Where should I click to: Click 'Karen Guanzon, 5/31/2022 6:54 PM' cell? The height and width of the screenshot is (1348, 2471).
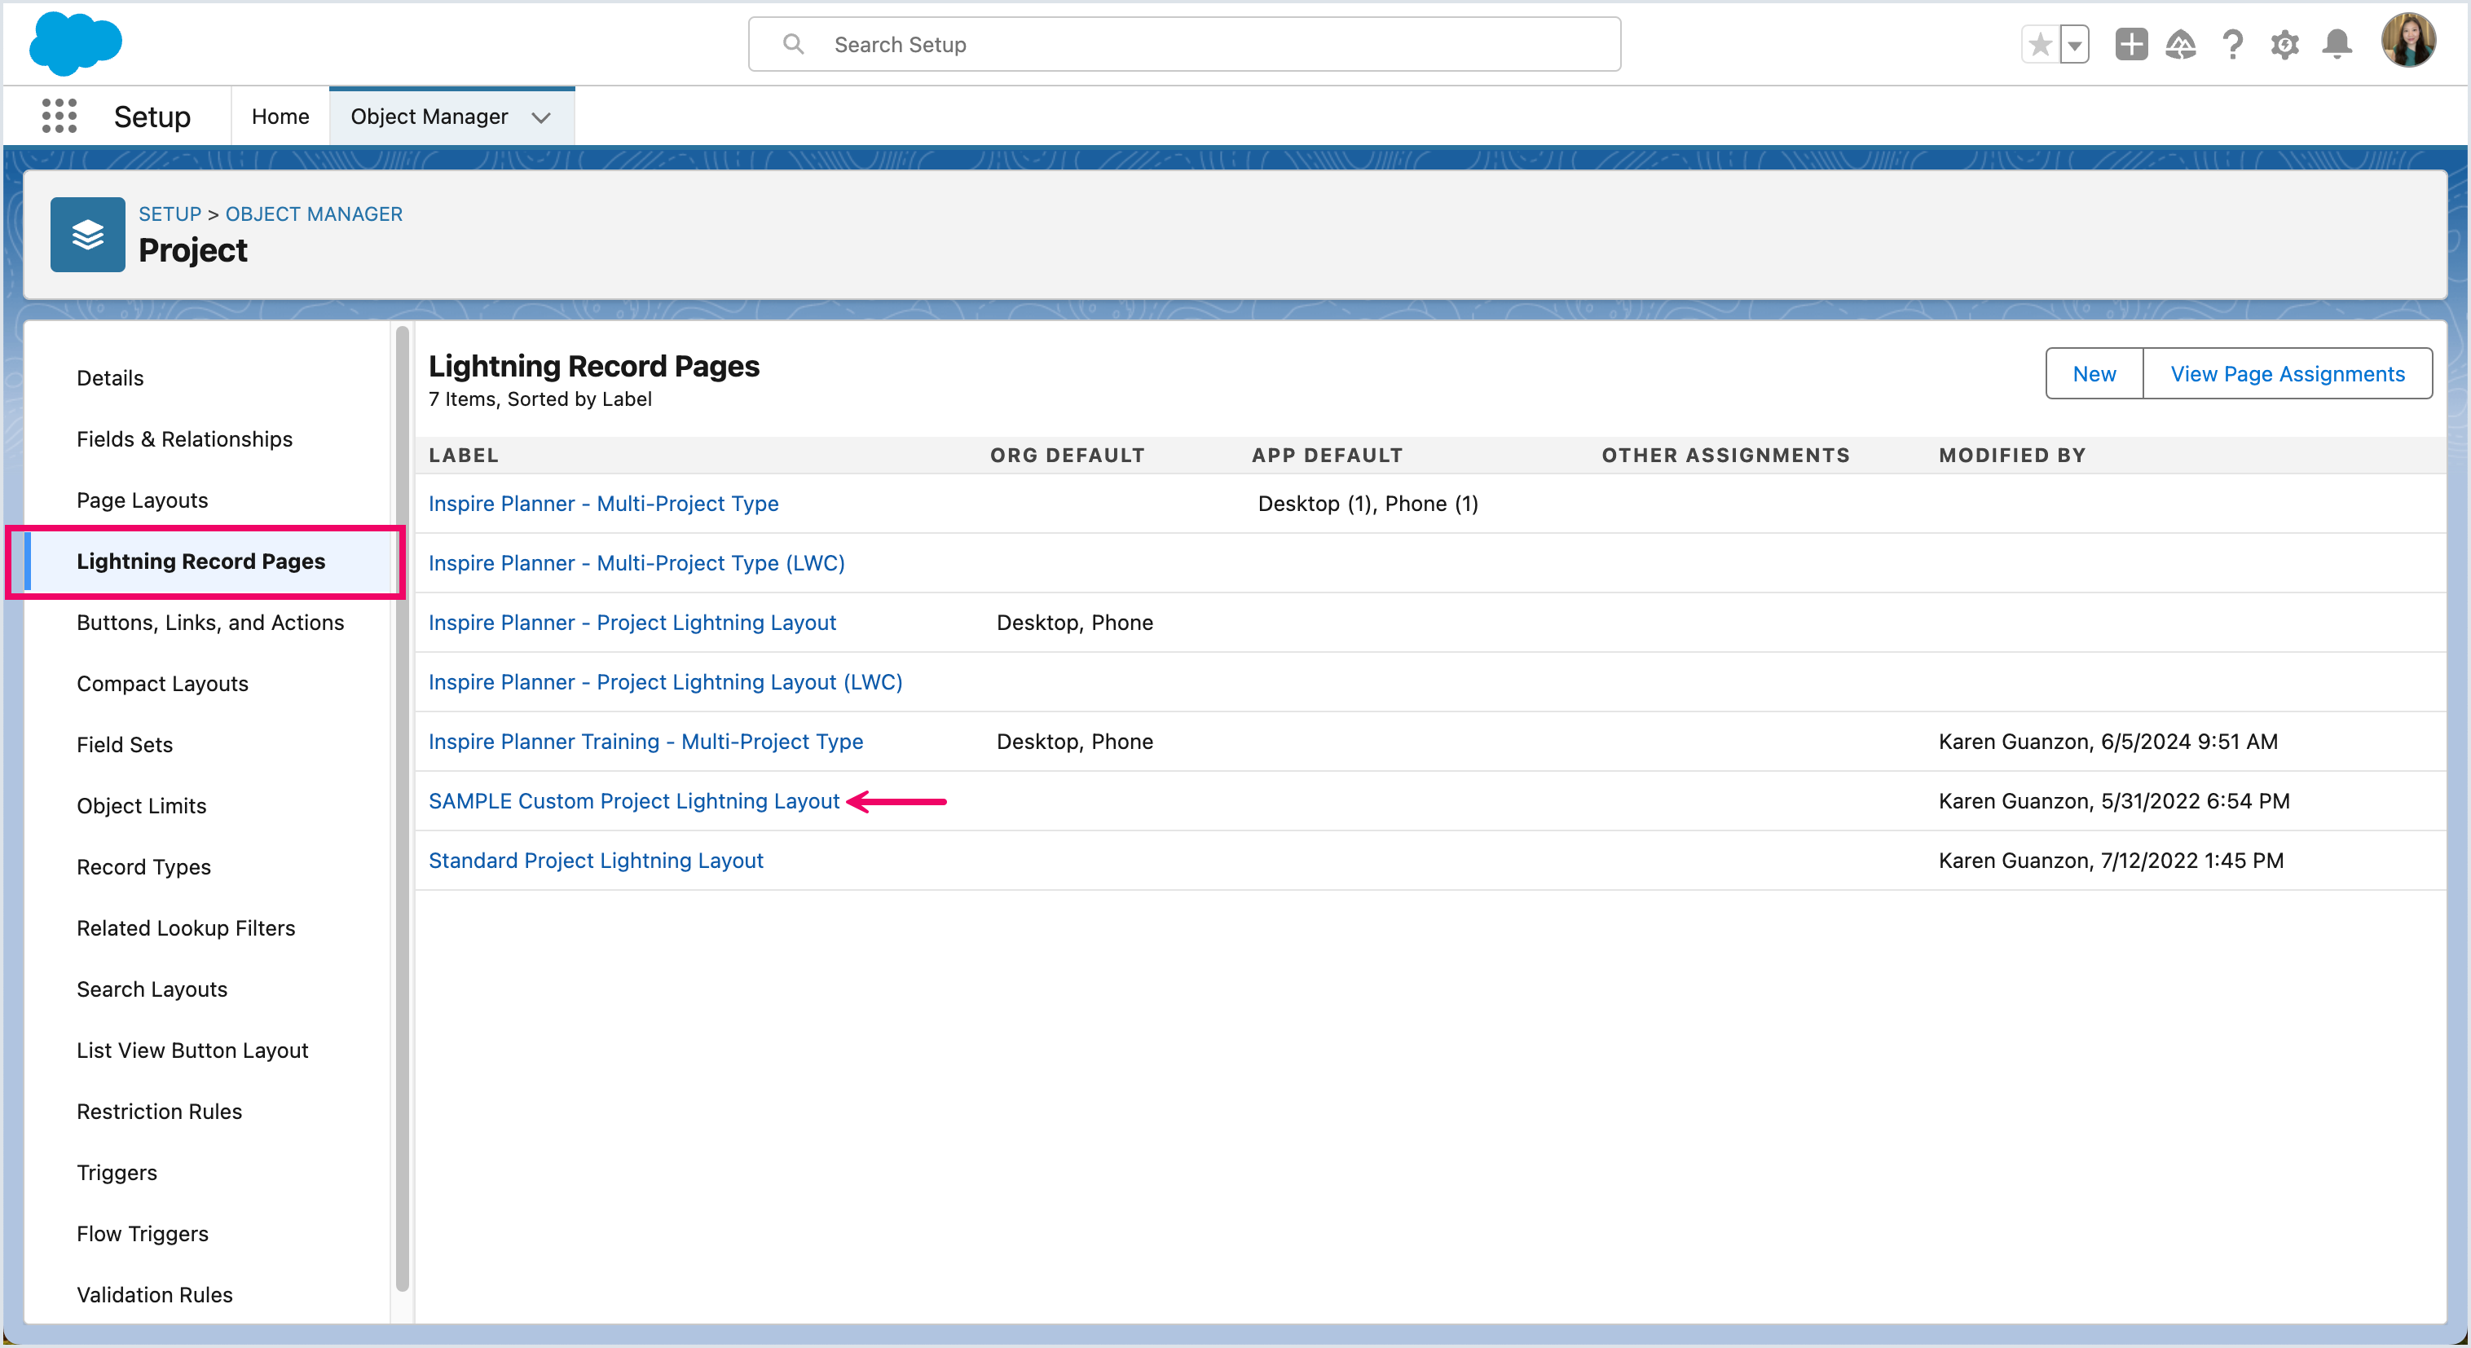tap(2113, 801)
